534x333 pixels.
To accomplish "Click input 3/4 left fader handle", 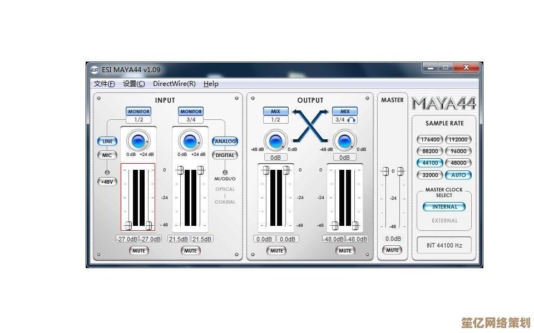I will click(x=180, y=170).
